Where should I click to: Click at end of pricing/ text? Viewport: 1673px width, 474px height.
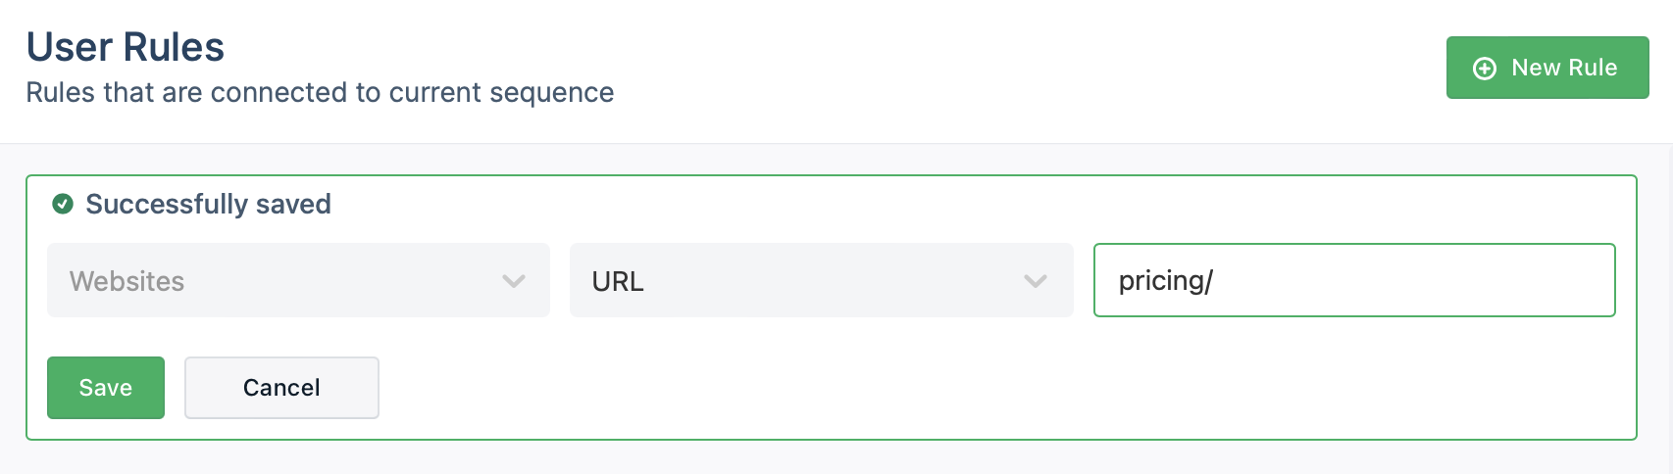click(x=1215, y=281)
